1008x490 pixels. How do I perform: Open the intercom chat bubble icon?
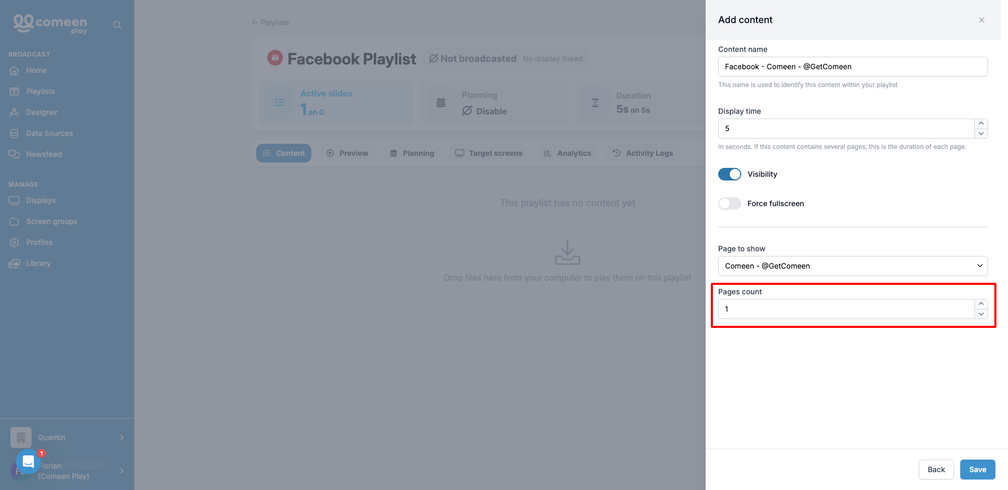tap(28, 462)
